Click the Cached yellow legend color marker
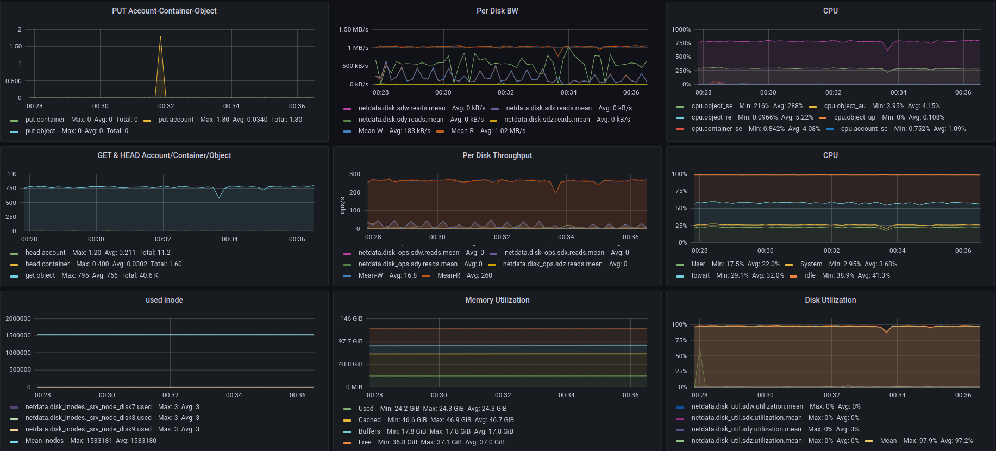The height and width of the screenshot is (451, 996). click(347, 421)
